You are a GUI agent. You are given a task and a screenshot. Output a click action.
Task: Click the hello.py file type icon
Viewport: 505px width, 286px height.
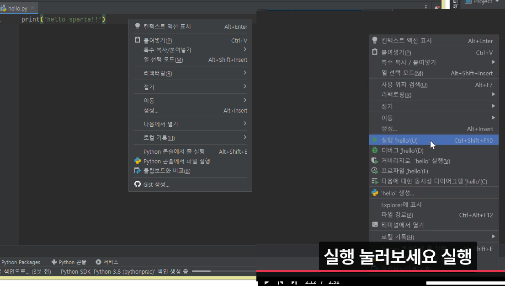[x=4, y=8]
